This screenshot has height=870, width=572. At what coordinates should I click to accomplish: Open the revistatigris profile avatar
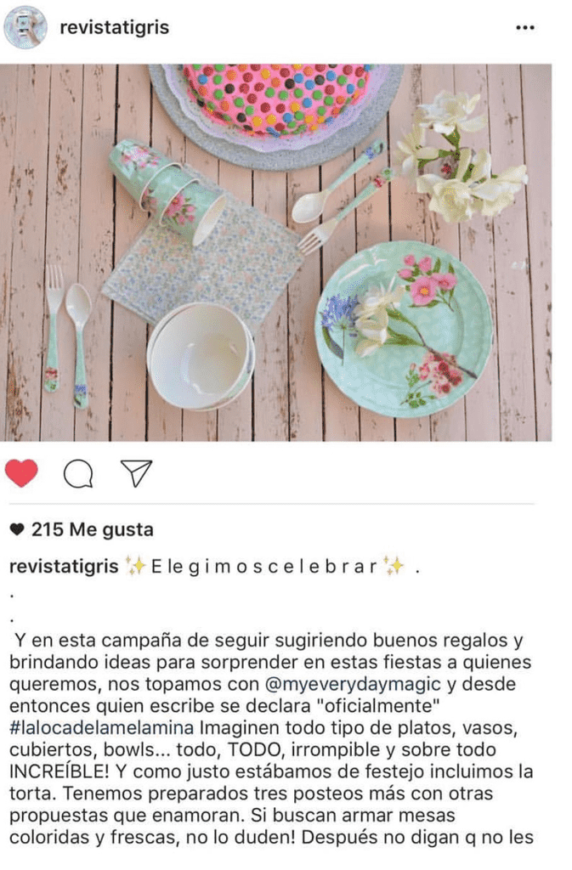pyautogui.click(x=25, y=27)
